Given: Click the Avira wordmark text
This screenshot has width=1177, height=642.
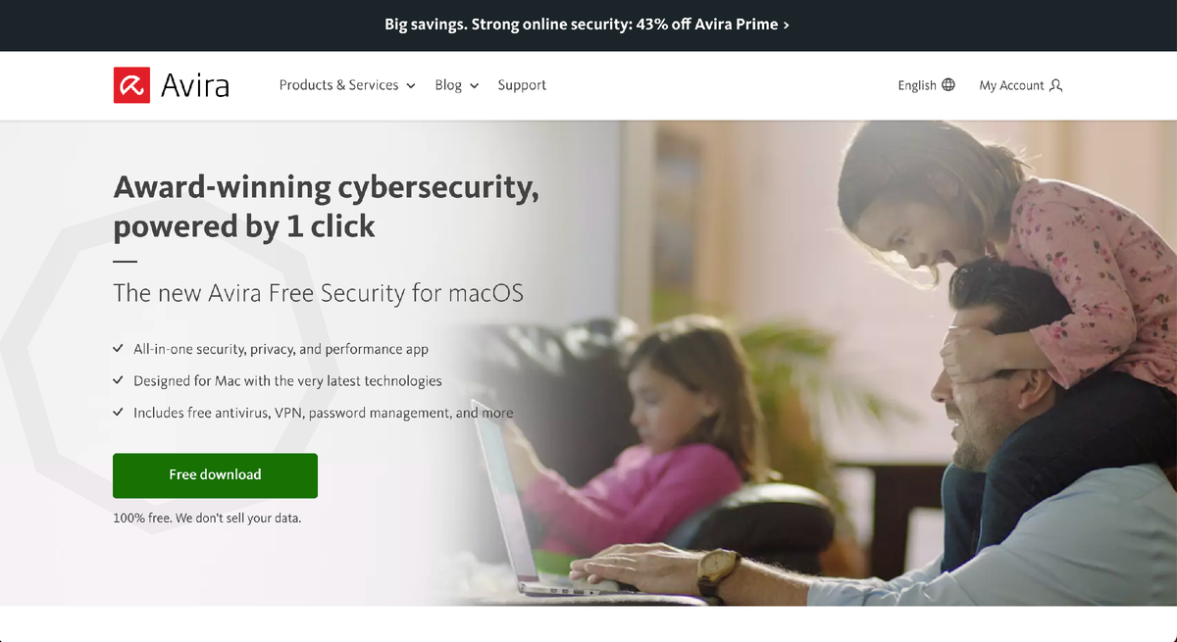Looking at the screenshot, I should tap(195, 85).
